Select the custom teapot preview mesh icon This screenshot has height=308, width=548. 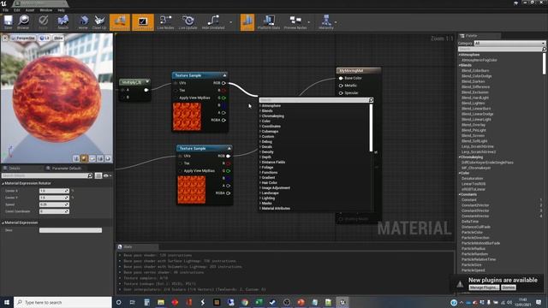click(109, 158)
